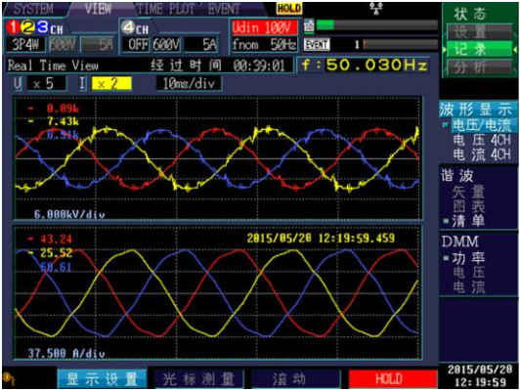This screenshot has width=520, height=390.
Task: Click the yellow HOLD status indicator
Action: [x=289, y=8]
